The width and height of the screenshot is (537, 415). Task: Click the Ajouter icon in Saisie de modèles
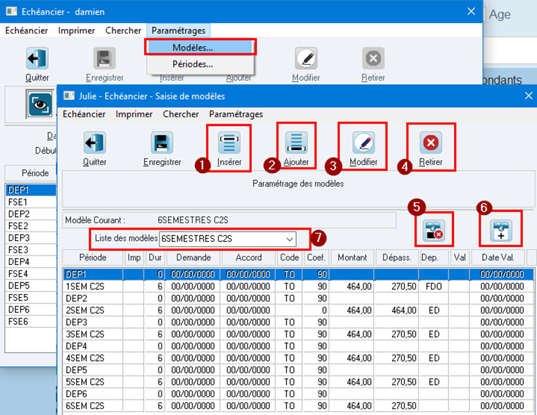(296, 143)
